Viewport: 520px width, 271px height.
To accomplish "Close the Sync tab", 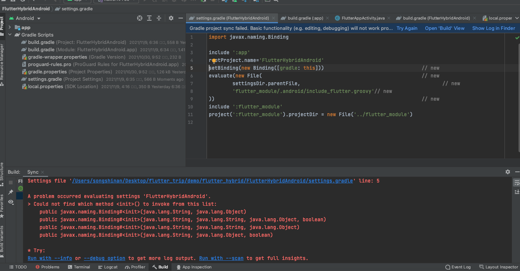I will 43,172.
